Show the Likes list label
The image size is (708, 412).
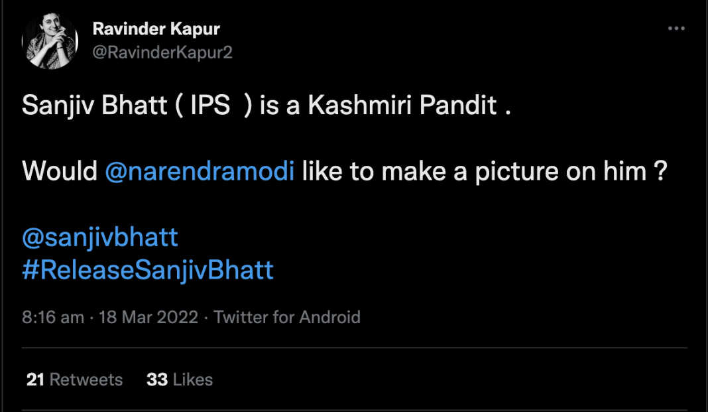(x=193, y=379)
